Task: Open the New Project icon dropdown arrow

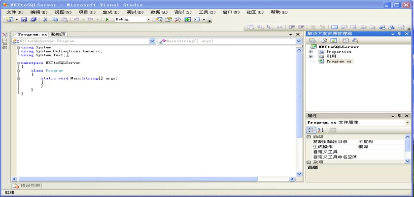Action: pyautogui.click(x=16, y=19)
